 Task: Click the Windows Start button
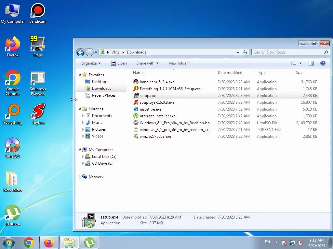[x=9, y=243]
